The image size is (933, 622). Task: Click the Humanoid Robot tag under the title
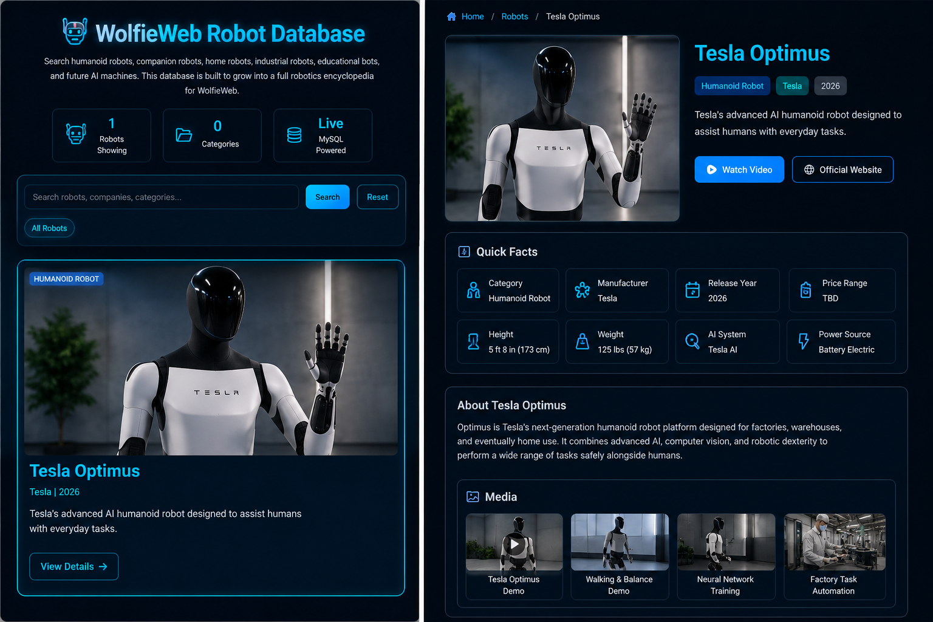[733, 86]
